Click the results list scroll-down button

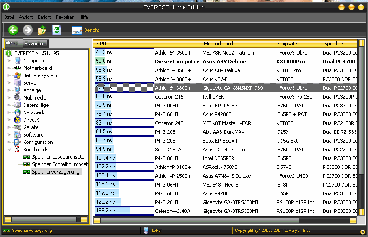(361, 212)
